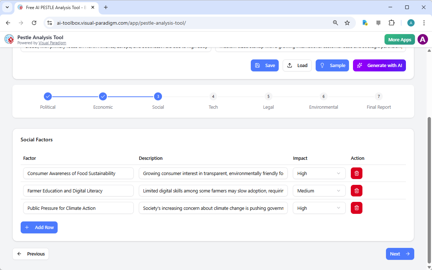Click the Add Row button
432x270 pixels.
39,227
